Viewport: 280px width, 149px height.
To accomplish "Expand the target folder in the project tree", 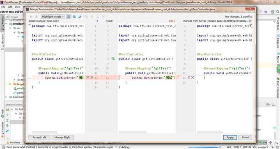I will point(10,84).
